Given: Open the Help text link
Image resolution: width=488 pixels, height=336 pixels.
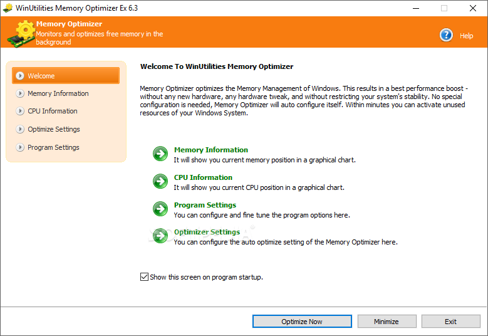Looking at the screenshot, I should pyautogui.click(x=466, y=36).
